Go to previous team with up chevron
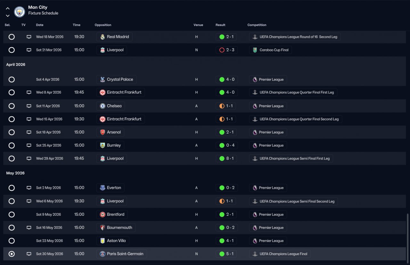 [x=8, y=9]
